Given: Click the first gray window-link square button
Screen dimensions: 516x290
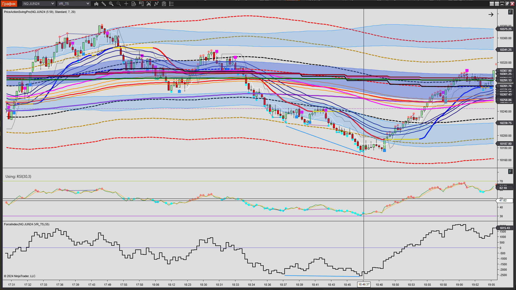Looking at the screenshot, I should 492,4.
